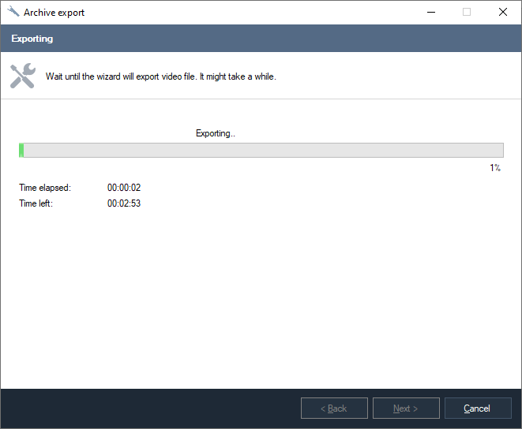522x429 pixels.
Task: Click the "Exporting.." status text above the bar
Action: [x=216, y=133]
